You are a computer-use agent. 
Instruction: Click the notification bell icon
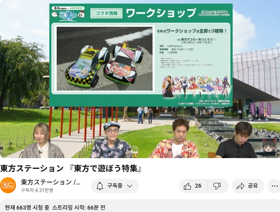[x=100, y=186]
